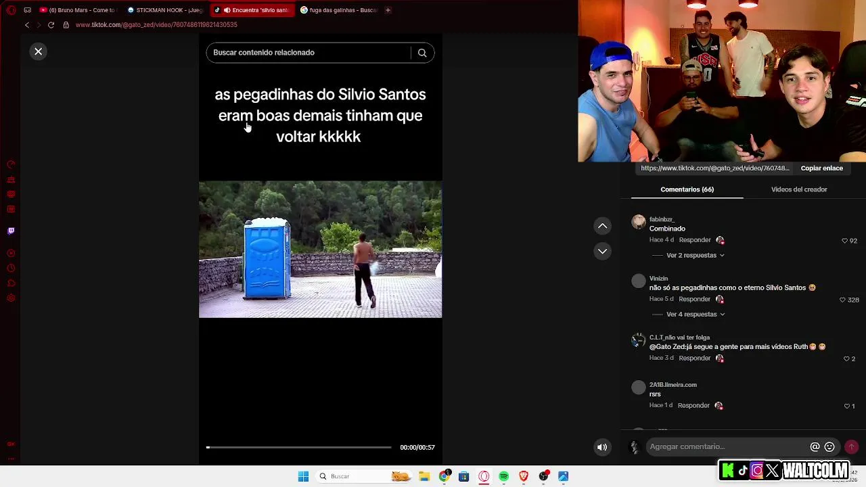Click the video frame to pause playback

[x=320, y=249]
